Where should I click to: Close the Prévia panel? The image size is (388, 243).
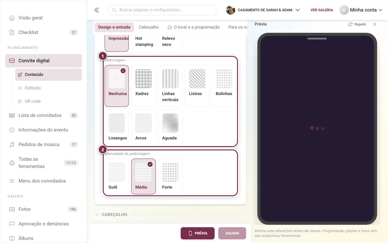375,24
